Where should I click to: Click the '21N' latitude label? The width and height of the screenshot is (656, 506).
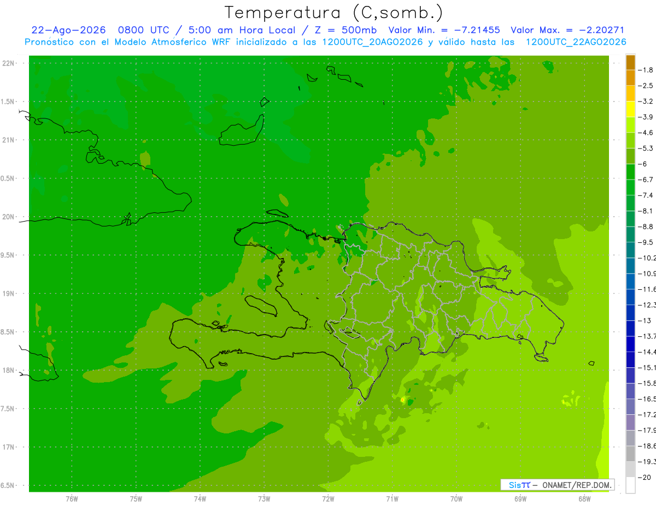8,140
